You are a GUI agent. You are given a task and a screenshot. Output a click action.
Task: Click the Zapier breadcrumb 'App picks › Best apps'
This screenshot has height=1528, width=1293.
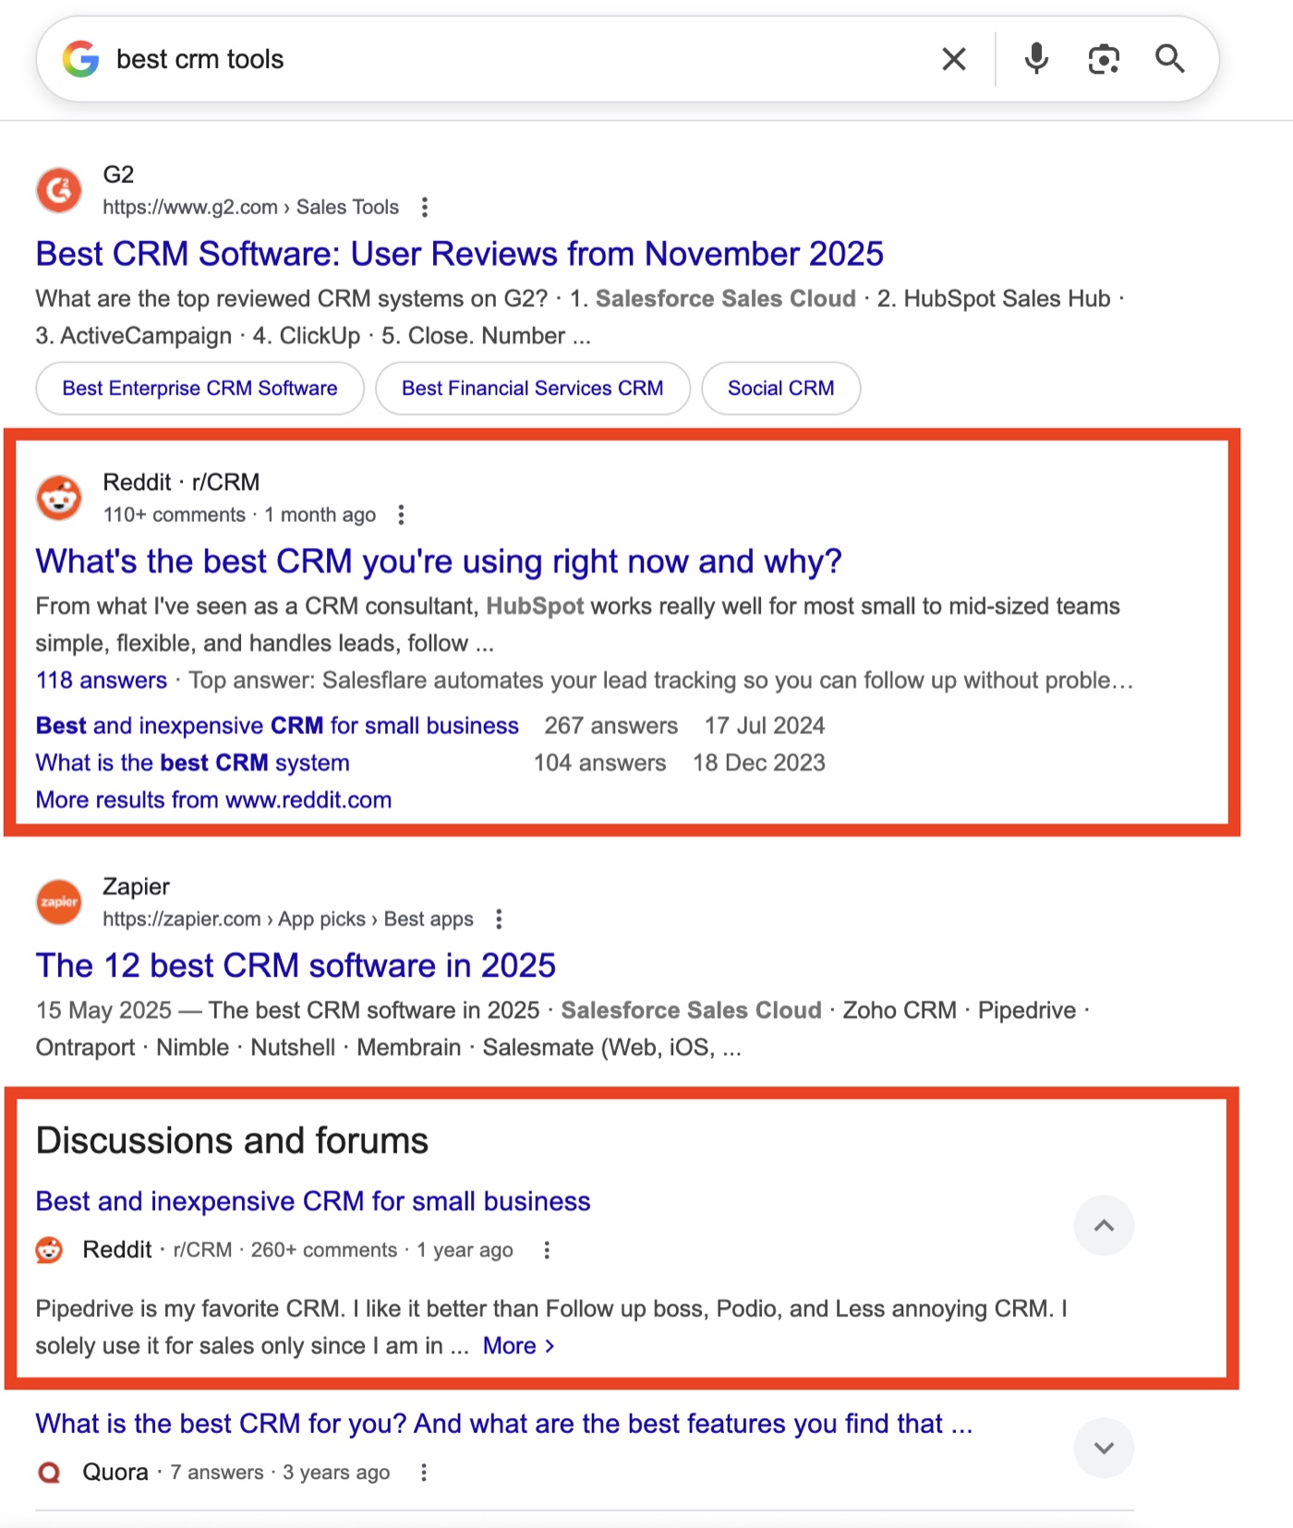point(376,919)
